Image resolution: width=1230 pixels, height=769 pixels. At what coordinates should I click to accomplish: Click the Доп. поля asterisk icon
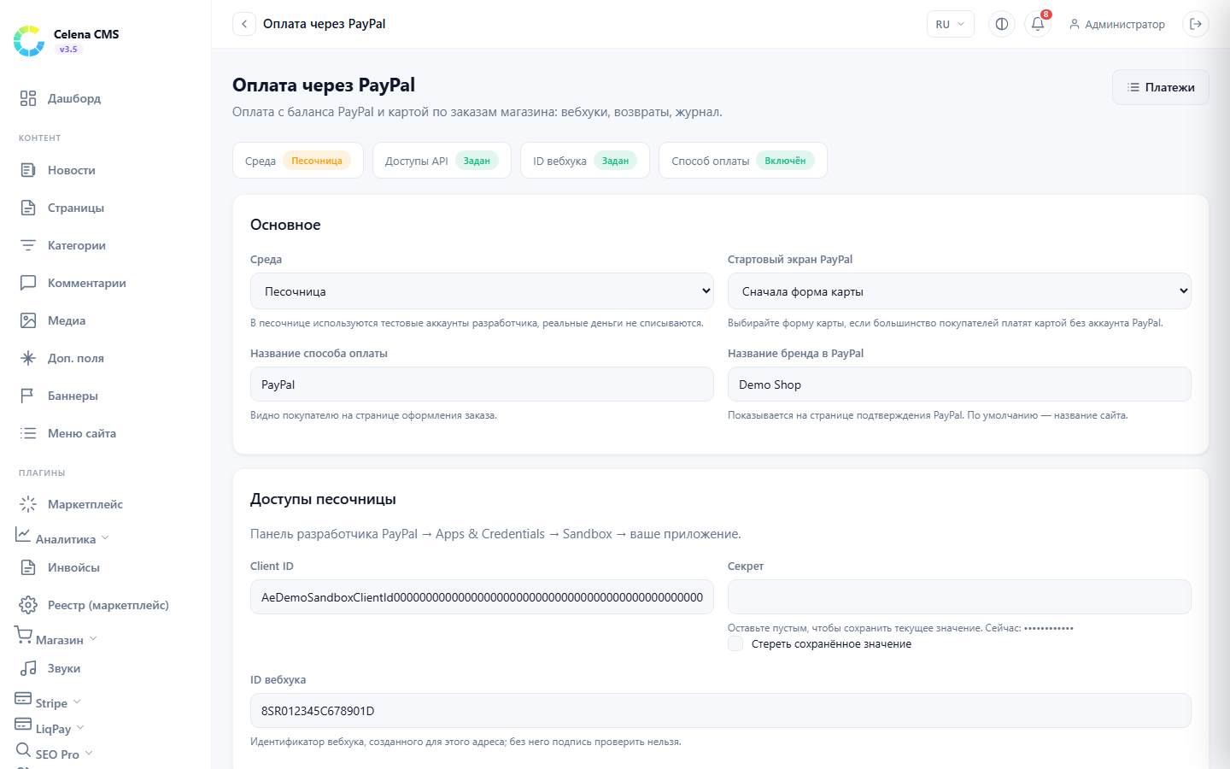28,358
